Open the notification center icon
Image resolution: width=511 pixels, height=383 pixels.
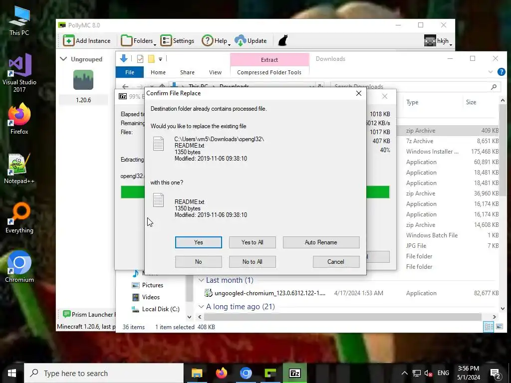click(496, 373)
